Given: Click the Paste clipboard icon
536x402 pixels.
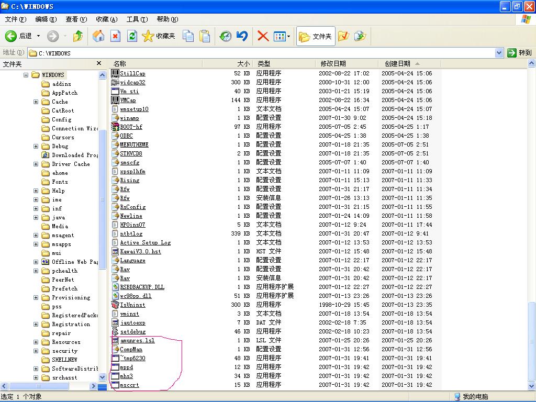Looking at the screenshot, I should click(205, 36).
